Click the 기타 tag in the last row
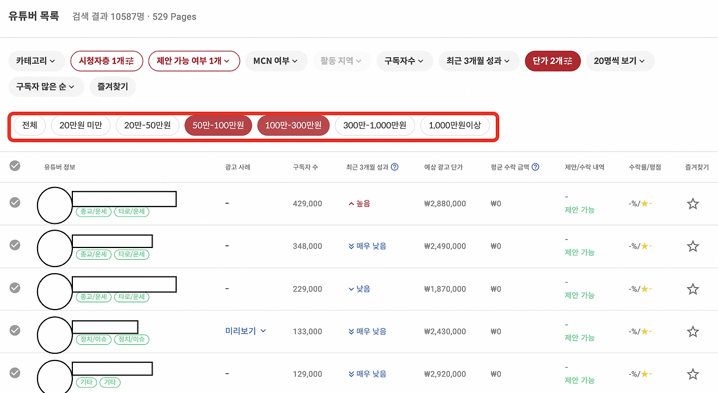 tap(86, 382)
